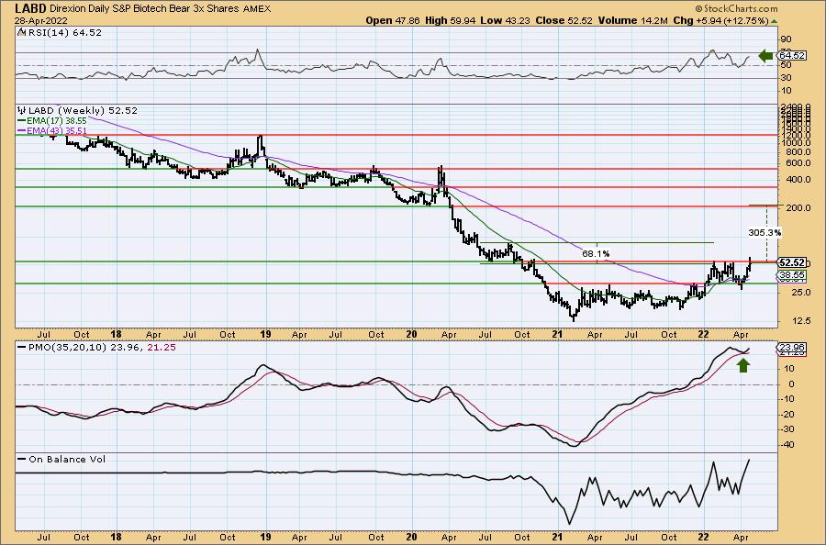This screenshot has width=826, height=545.
Task: Click the small line icon before RSI(14)
Action: 22,33
